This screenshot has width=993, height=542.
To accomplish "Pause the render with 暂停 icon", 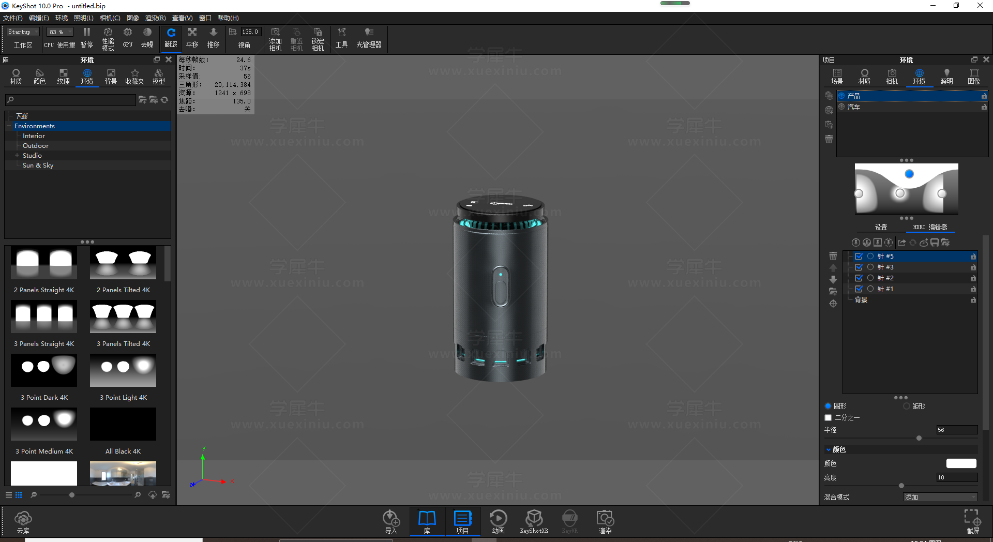I will tap(86, 37).
